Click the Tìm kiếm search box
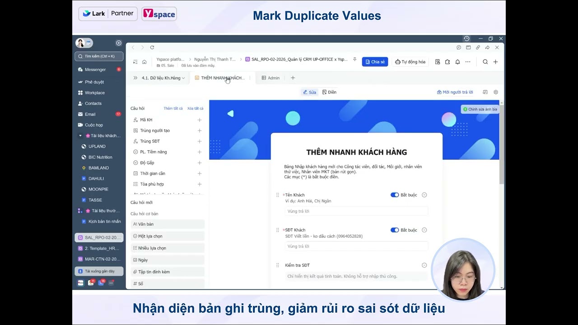Image resolution: width=578 pixels, height=325 pixels. pyautogui.click(x=99, y=56)
